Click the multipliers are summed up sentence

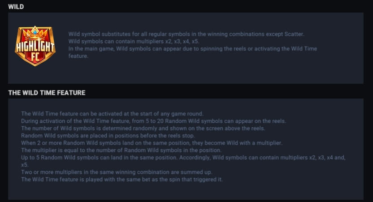117,172
